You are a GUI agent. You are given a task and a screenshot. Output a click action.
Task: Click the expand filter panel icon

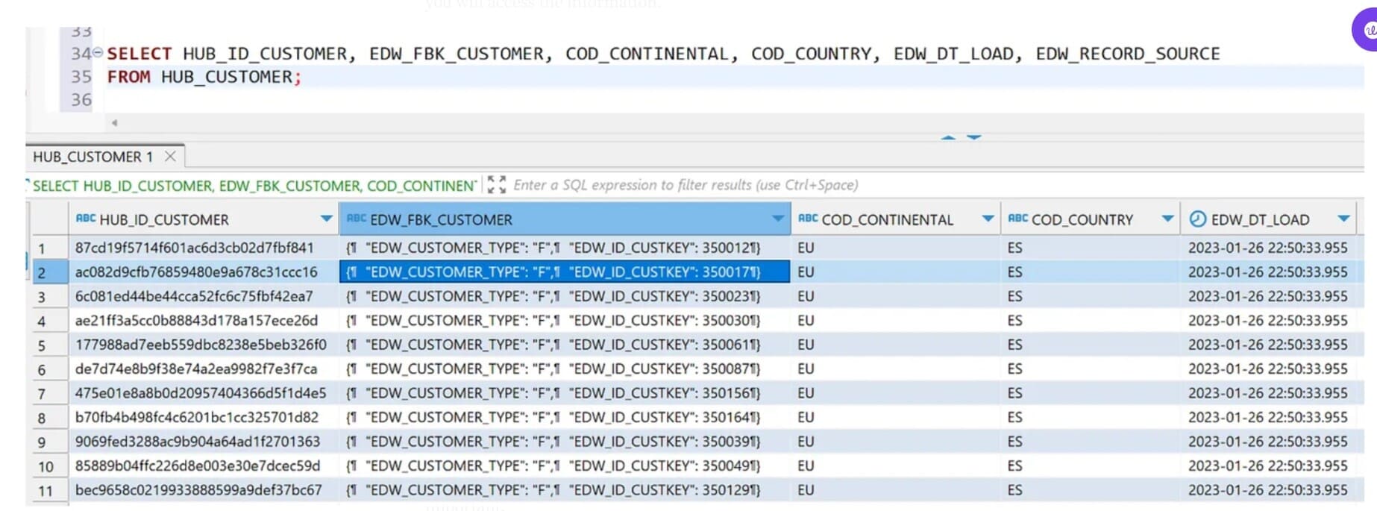click(x=496, y=185)
